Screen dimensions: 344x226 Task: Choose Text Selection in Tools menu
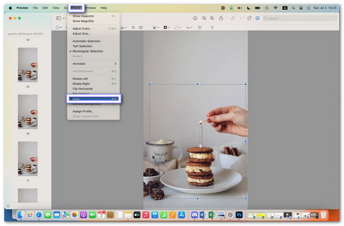82,46
